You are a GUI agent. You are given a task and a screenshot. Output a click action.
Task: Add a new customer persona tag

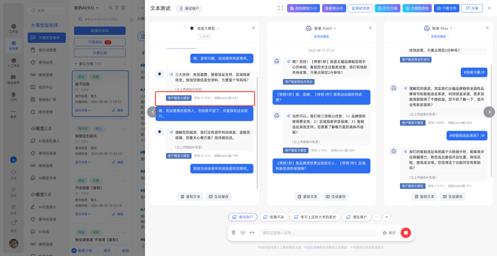click(387, 217)
